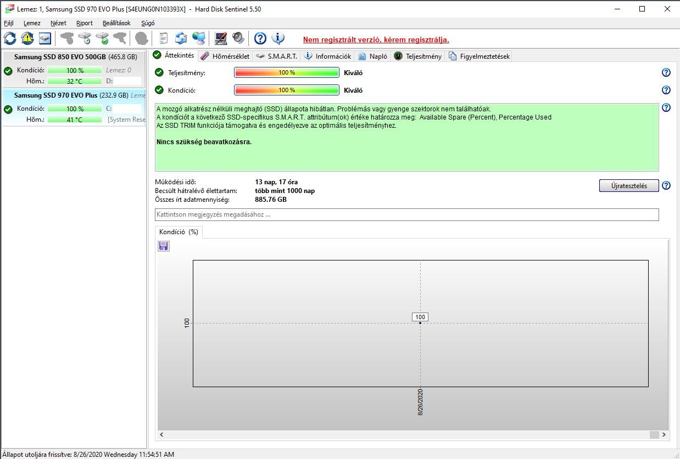
Task: Select Samsung SSD 850 EVO 500GB disk entry
Action: [x=74, y=70]
